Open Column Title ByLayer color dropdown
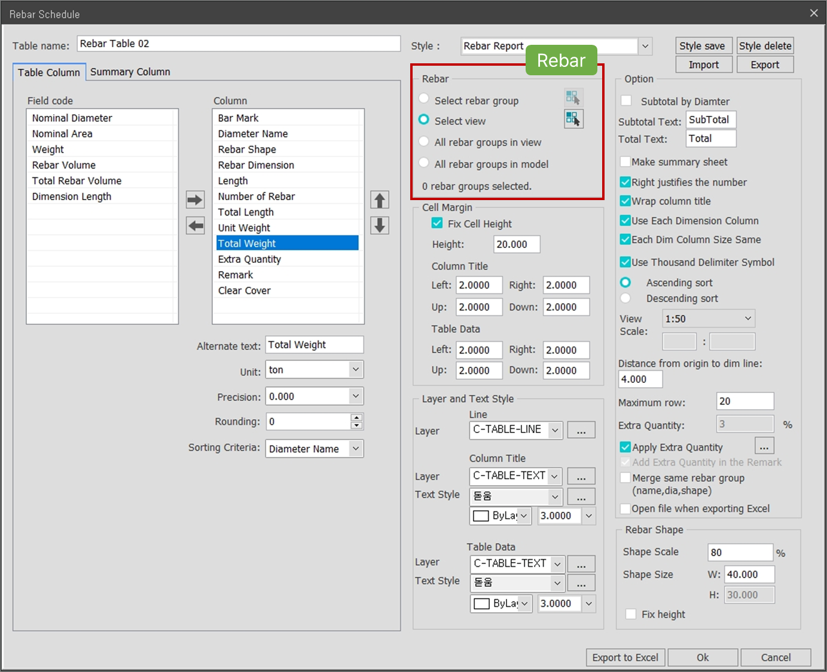The image size is (827, 672). click(501, 515)
